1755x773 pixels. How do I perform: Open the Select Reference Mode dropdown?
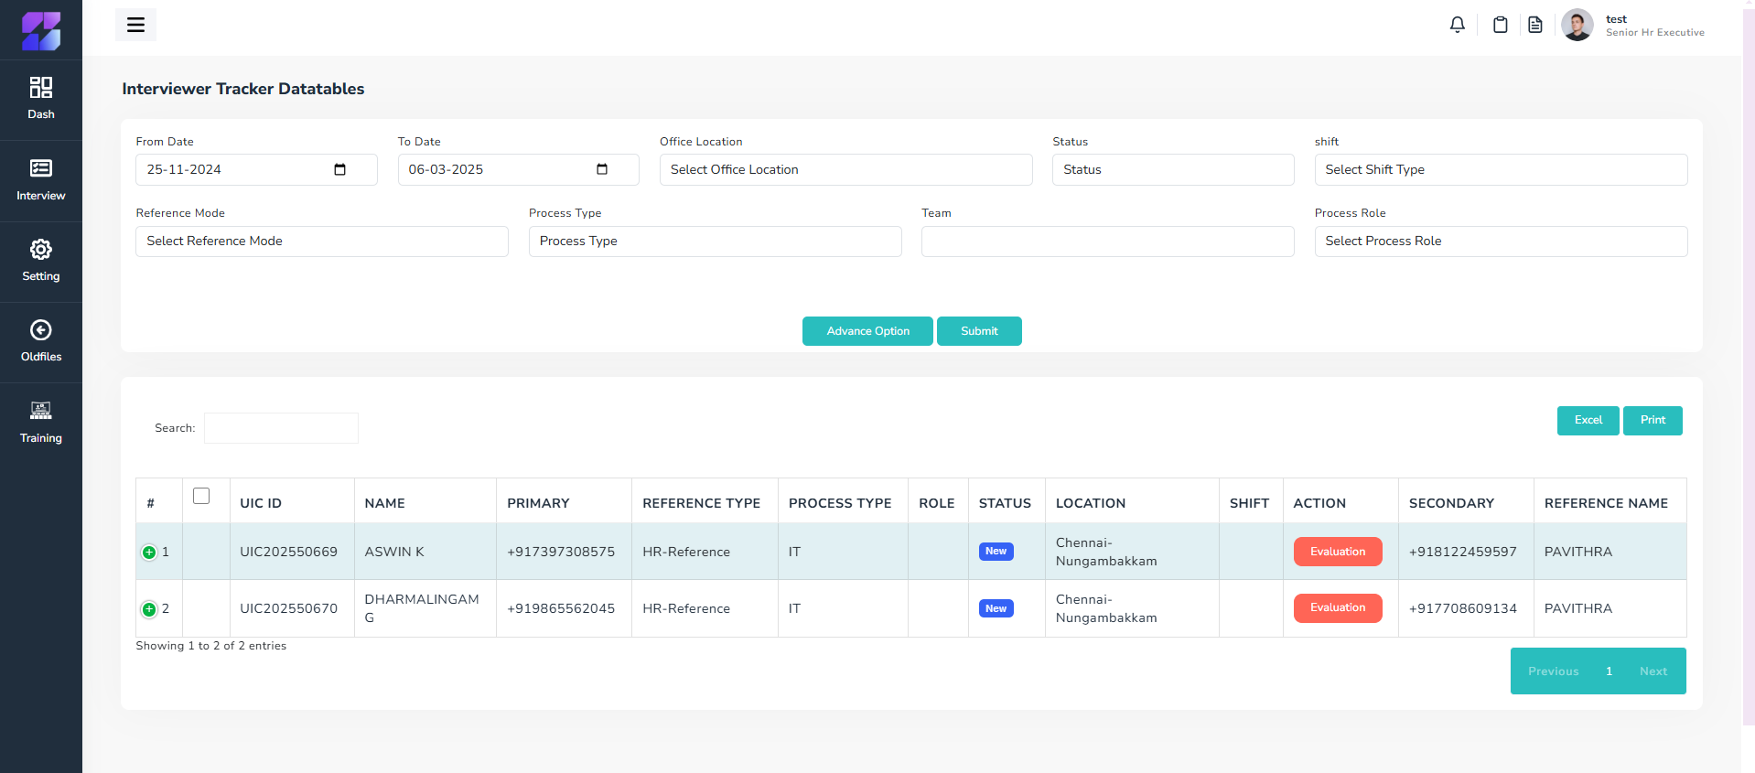pyautogui.click(x=321, y=242)
